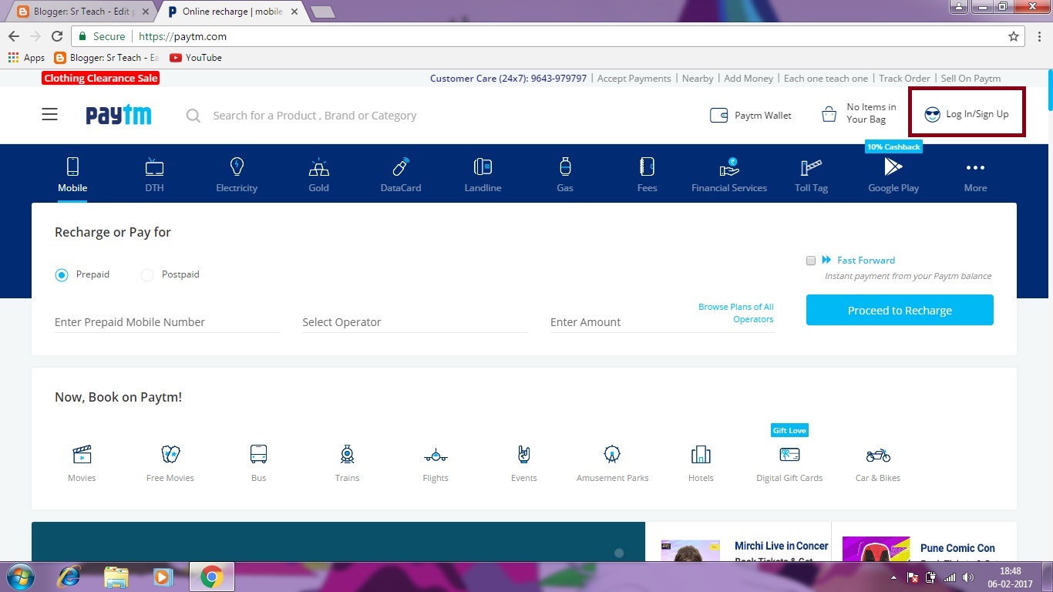Open the Flights booking icon

(435, 461)
